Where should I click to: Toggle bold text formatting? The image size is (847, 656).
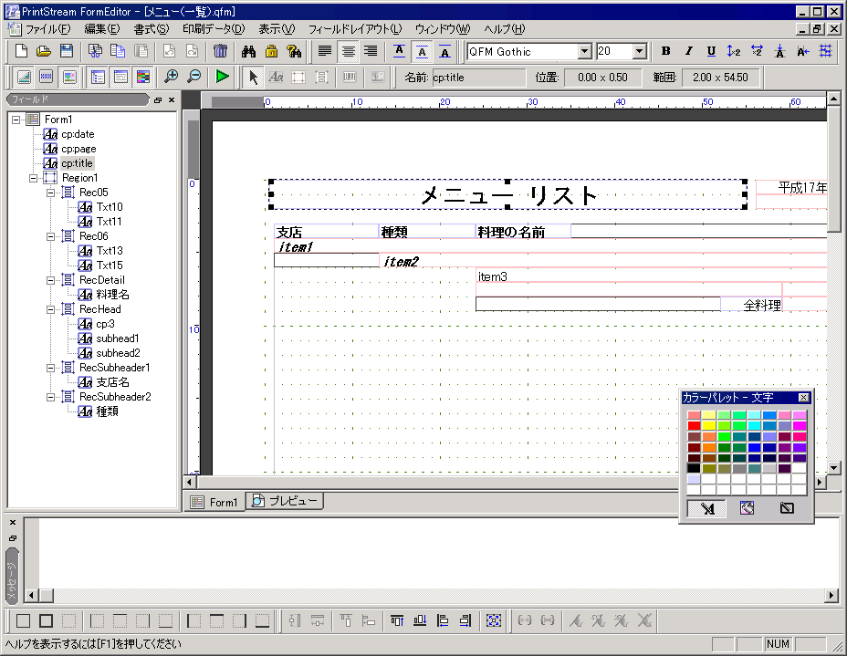(665, 51)
